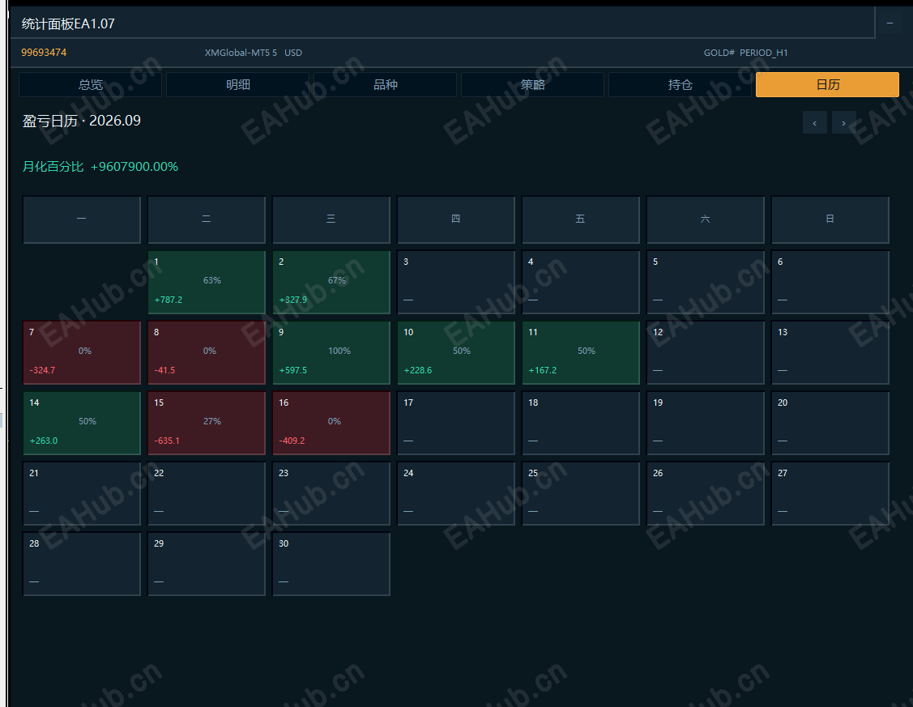Switch to the 策略 strategy tab
Screen dimensions: 913x707
pos(532,84)
